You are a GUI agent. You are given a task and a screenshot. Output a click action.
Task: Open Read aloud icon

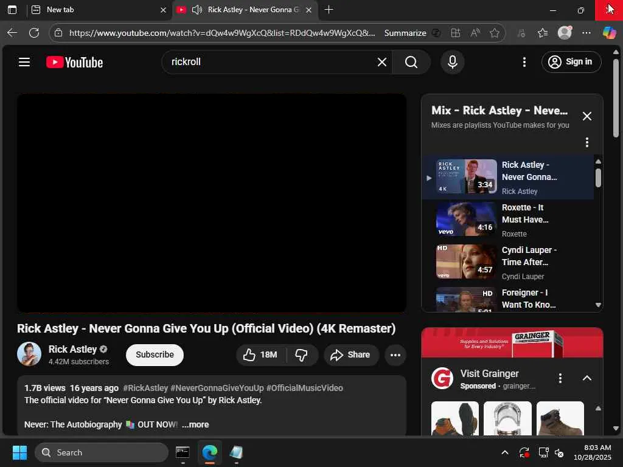[475, 33]
